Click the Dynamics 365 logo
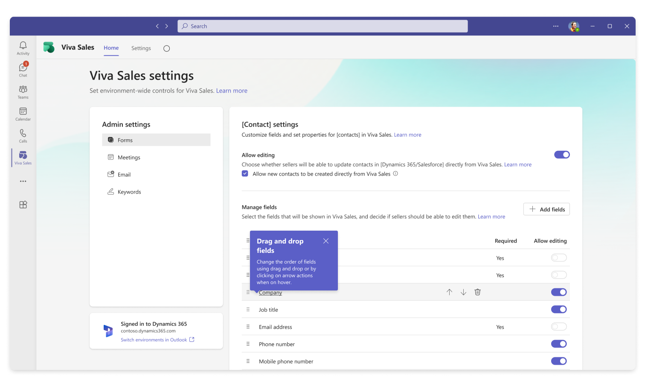This screenshot has height=387, width=645. pyautogui.click(x=108, y=331)
